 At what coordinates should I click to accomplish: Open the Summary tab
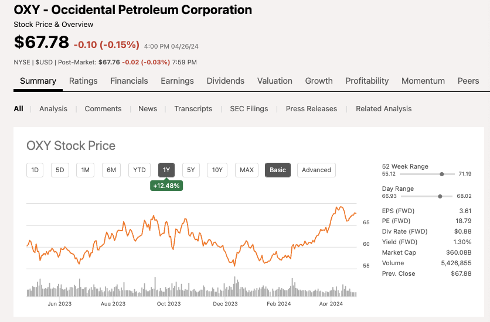click(38, 81)
